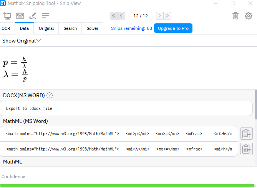Image resolution: width=257 pixels, height=188 pixels.
Task: Delete current snip with trash icon
Action: tap(235, 16)
